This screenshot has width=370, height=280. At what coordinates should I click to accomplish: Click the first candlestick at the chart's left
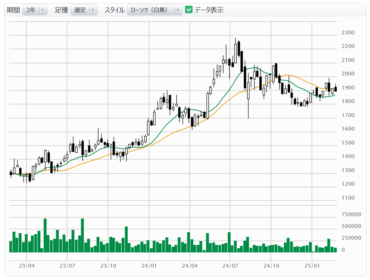click(11, 173)
